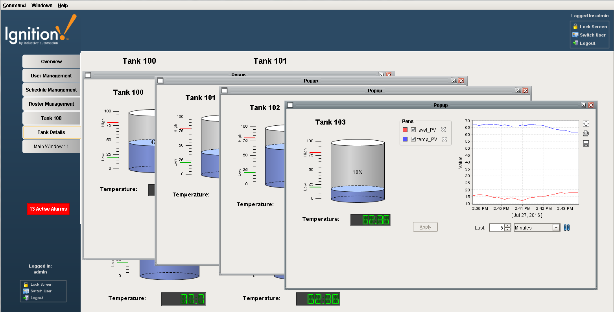Open the Minutes time unit dropdown
This screenshot has height=312, width=614.
coord(556,227)
